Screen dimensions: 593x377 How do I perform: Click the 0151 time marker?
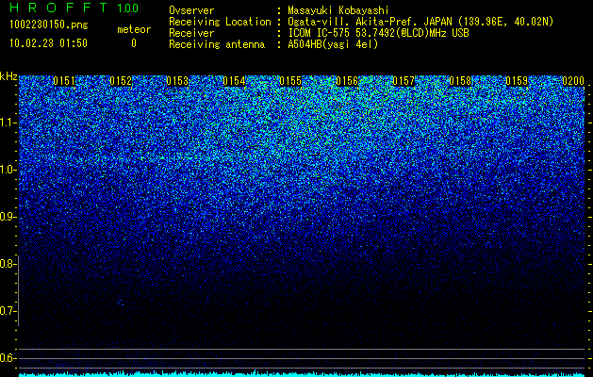(x=64, y=81)
